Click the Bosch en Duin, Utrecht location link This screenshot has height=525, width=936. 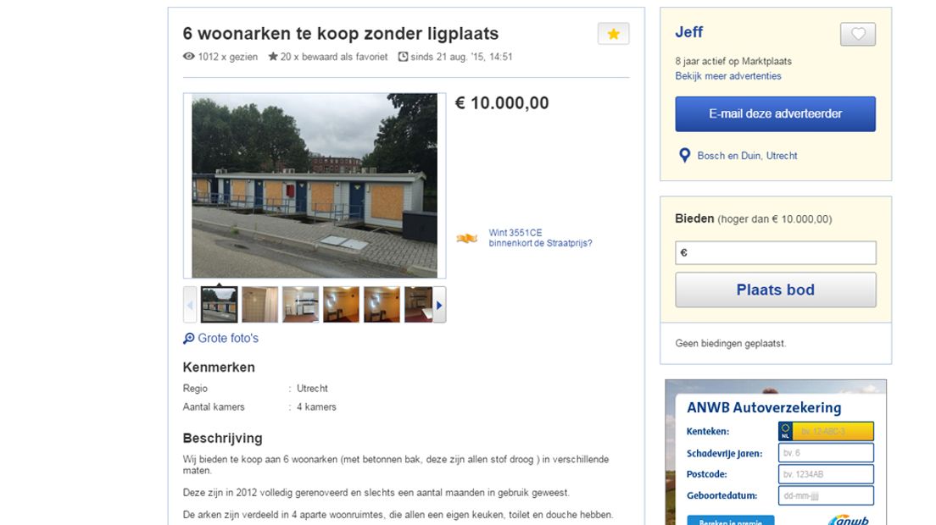pyautogui.click(x=747, y=156)
